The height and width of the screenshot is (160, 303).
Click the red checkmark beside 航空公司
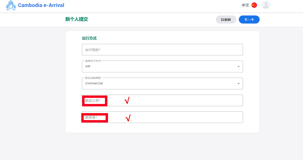pyautogui.click(x=127, y=101)
